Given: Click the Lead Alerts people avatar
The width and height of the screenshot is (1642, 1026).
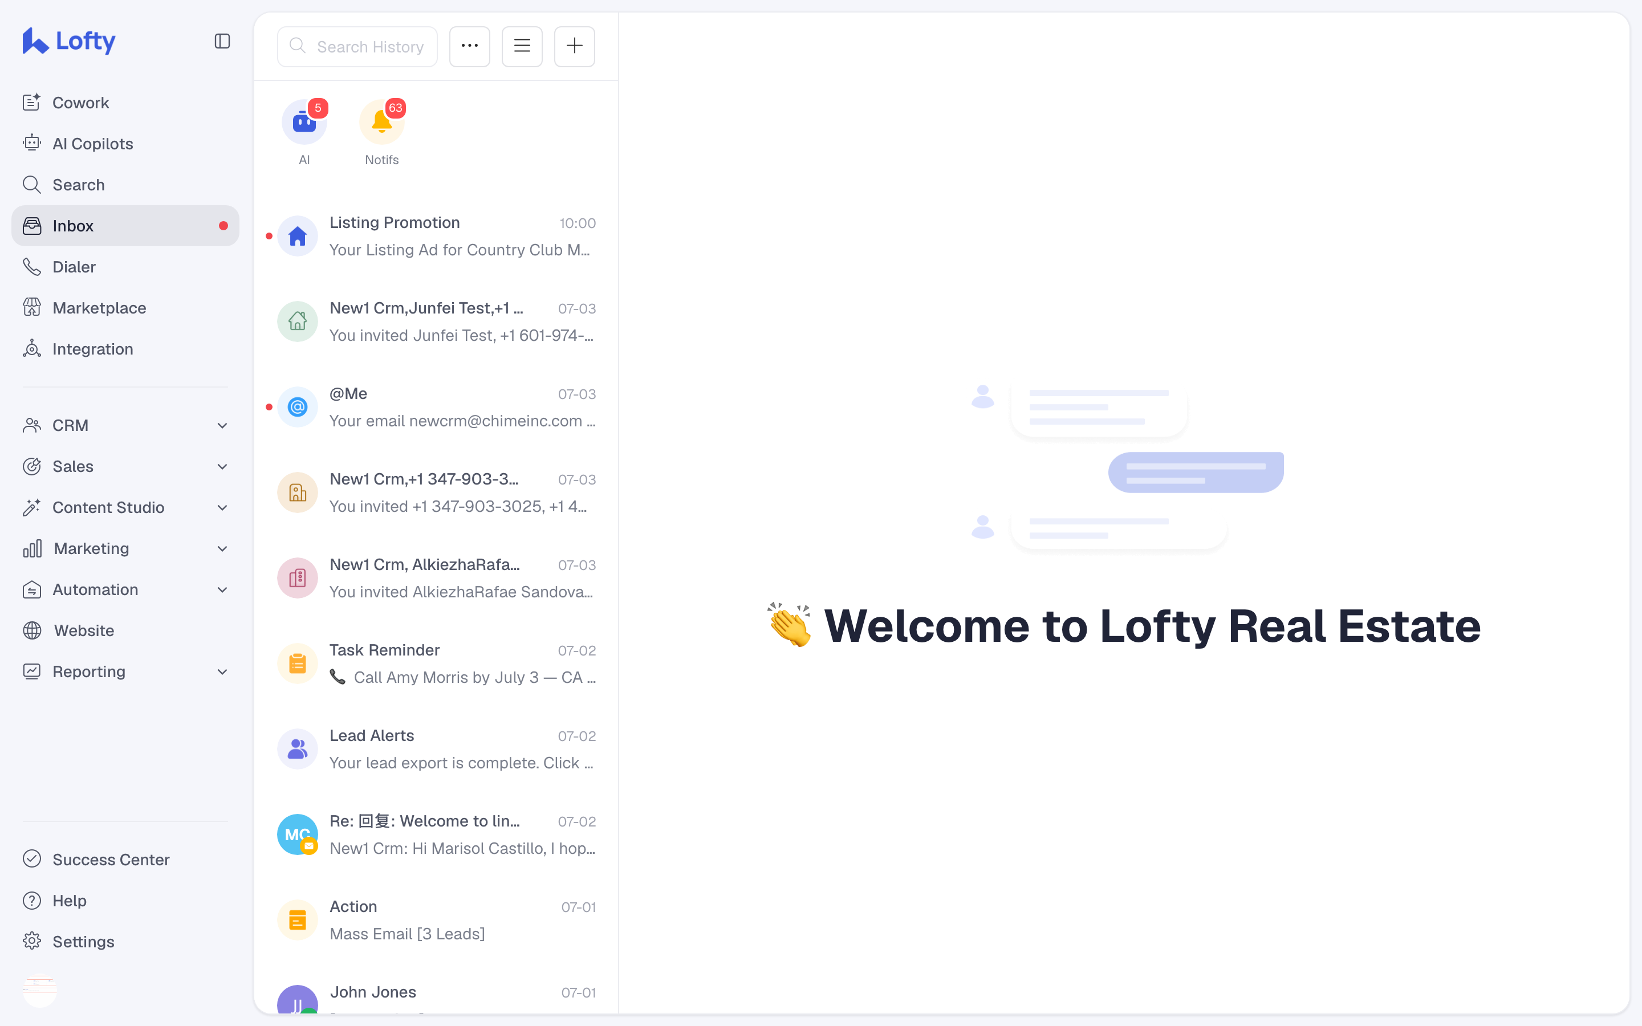Looking at the screenshot, I should (x=297, y=749).
